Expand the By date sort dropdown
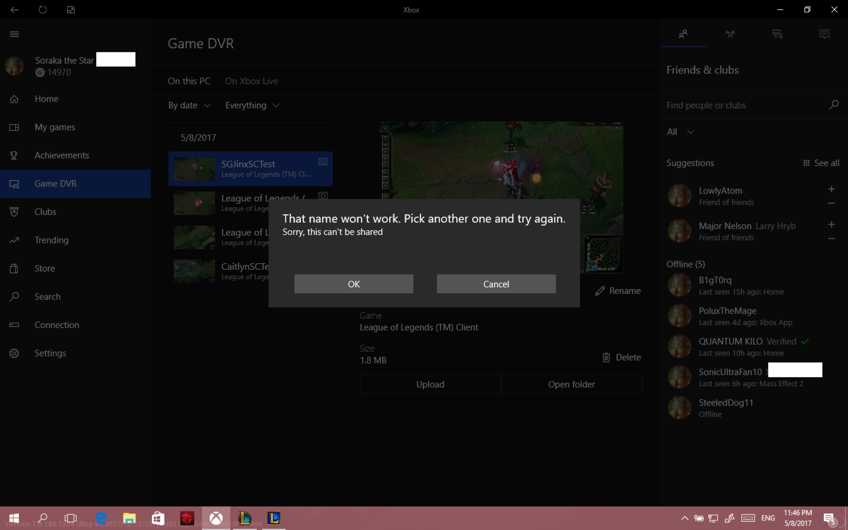Screen dimensions: 848x530 (188, 105)
